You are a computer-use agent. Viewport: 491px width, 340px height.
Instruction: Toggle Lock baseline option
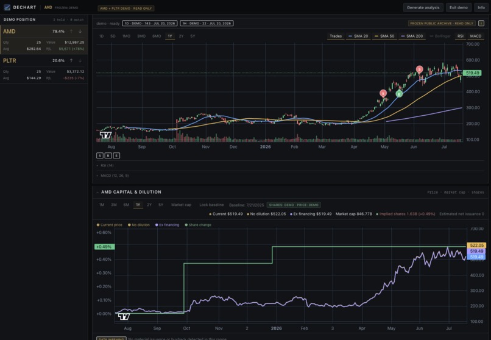click(211, 205)
